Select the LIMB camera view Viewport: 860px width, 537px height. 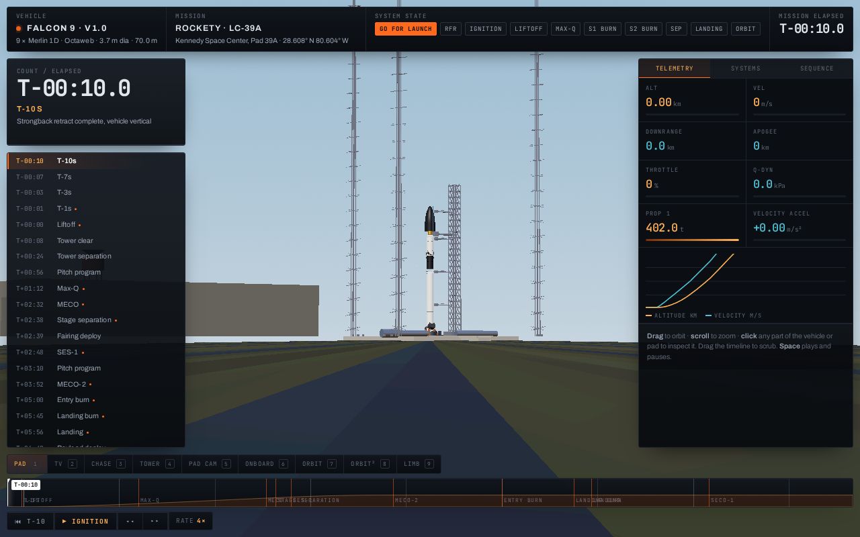point(419,464)
